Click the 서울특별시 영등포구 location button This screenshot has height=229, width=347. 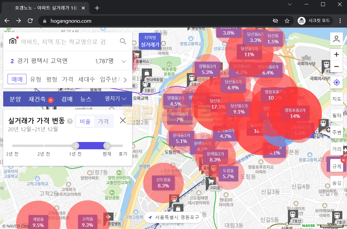(x=173, y=217)
